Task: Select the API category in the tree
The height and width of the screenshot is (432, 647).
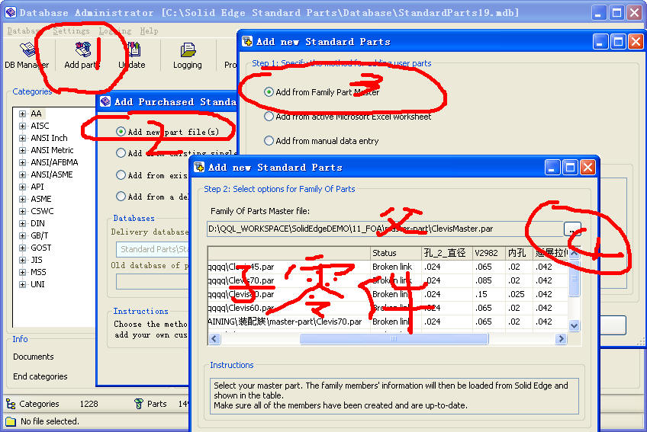Action: point(37,187)
